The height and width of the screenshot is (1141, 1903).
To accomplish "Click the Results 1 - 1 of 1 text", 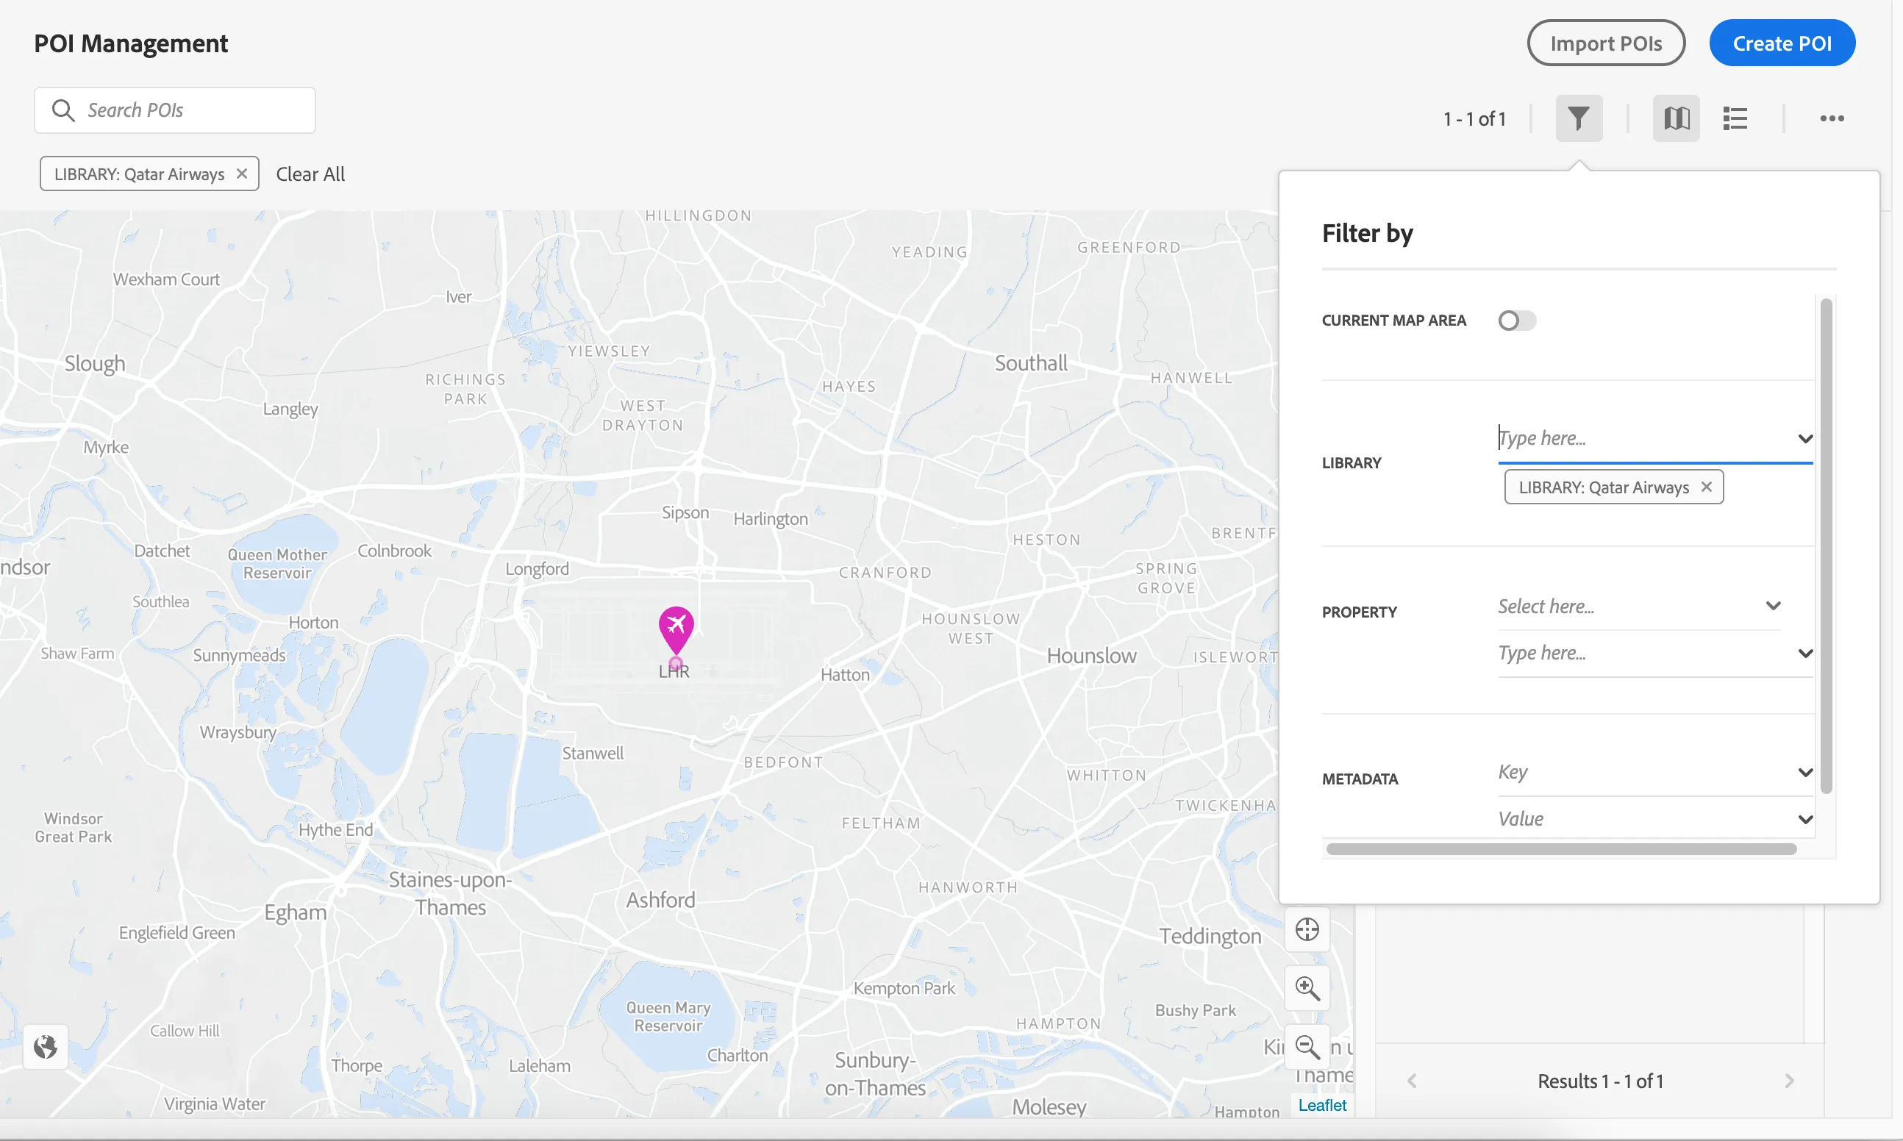I will point(1600,1081).
